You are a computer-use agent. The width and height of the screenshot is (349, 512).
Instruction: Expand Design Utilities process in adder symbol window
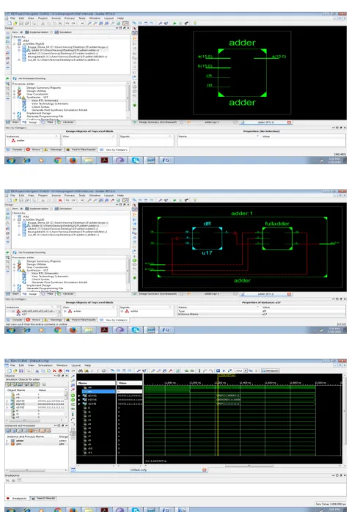(14, 91)
